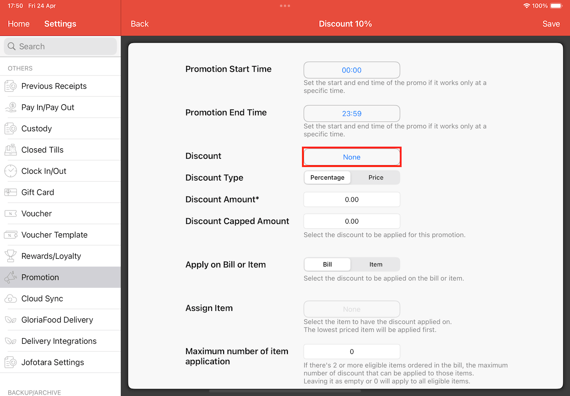Click the magnifier icon in Search
Viewport: 570px width, 396px height.
tap(12, 46)
